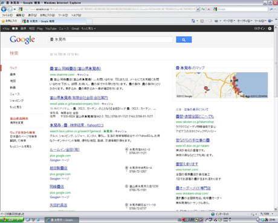Click taskbar button 畳 氷見市 - Google
Image resolution: width=278 pixels, height=223 pixels.
62,220
